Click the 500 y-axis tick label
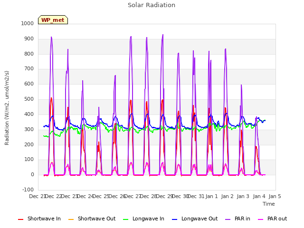 tap(29, 99)
